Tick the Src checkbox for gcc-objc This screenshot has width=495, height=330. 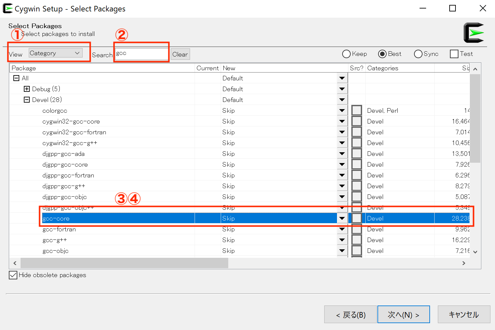coord(357,251)
